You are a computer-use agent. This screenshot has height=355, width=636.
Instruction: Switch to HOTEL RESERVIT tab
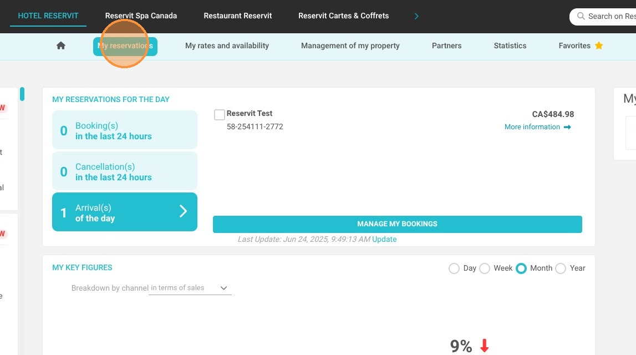(48, 16)
